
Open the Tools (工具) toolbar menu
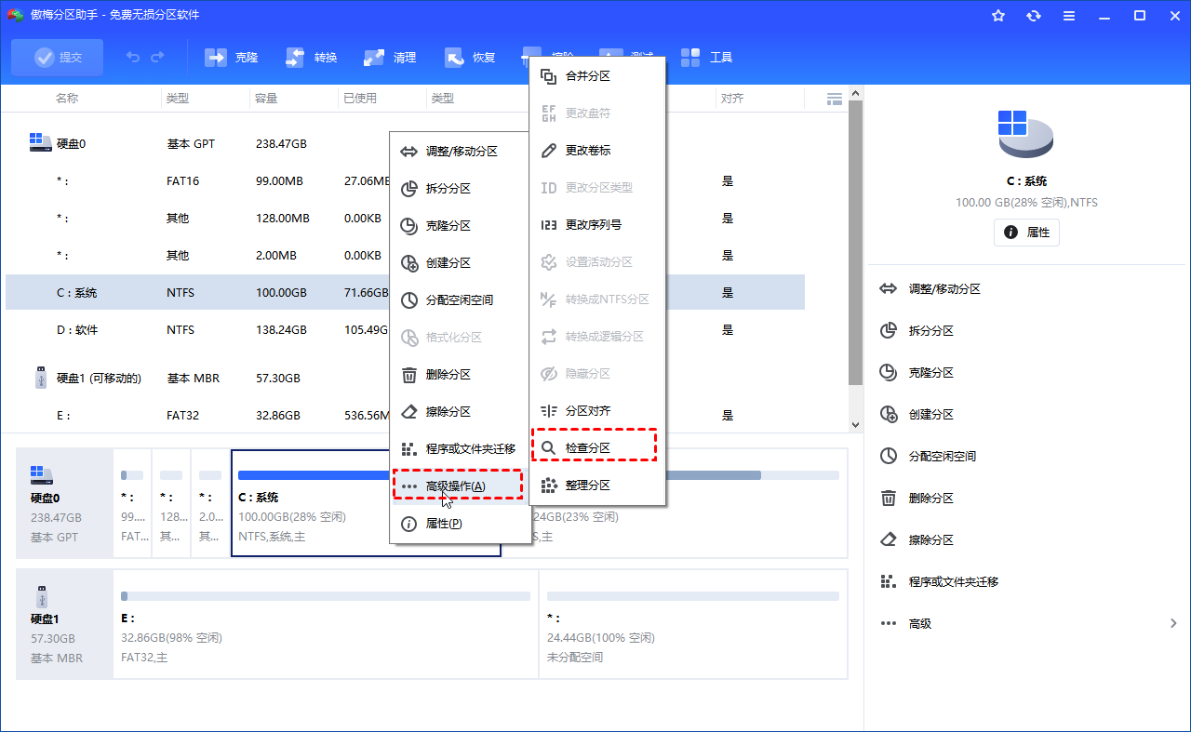[x=706, y=58]
